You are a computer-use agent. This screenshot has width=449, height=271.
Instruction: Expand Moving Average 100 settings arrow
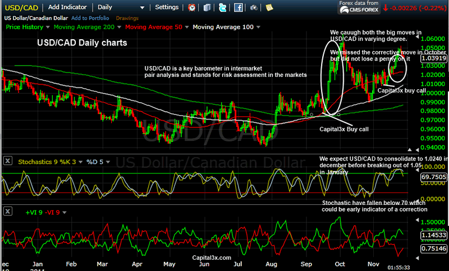point(258,27)
